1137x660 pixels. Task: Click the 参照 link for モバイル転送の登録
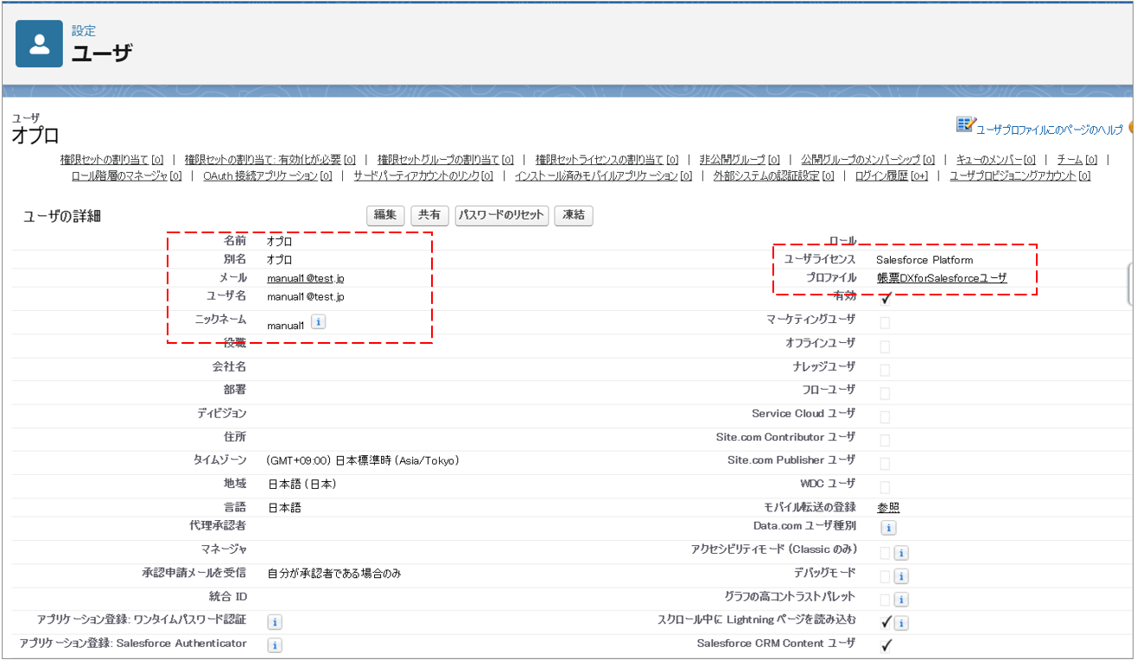click(x=888, y=507)
